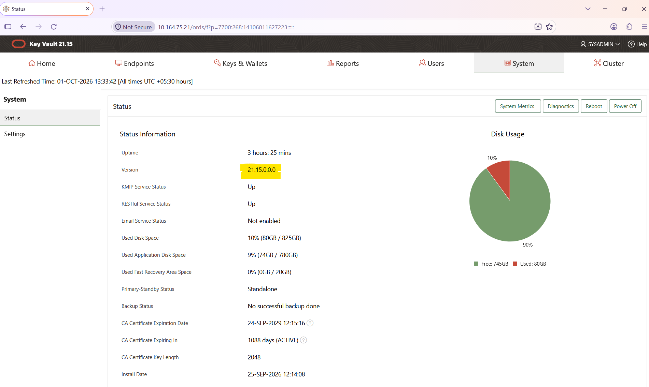Navigate to the Users tab
The height and width of the screenshot is (387, 649).
tap(432, 63)
